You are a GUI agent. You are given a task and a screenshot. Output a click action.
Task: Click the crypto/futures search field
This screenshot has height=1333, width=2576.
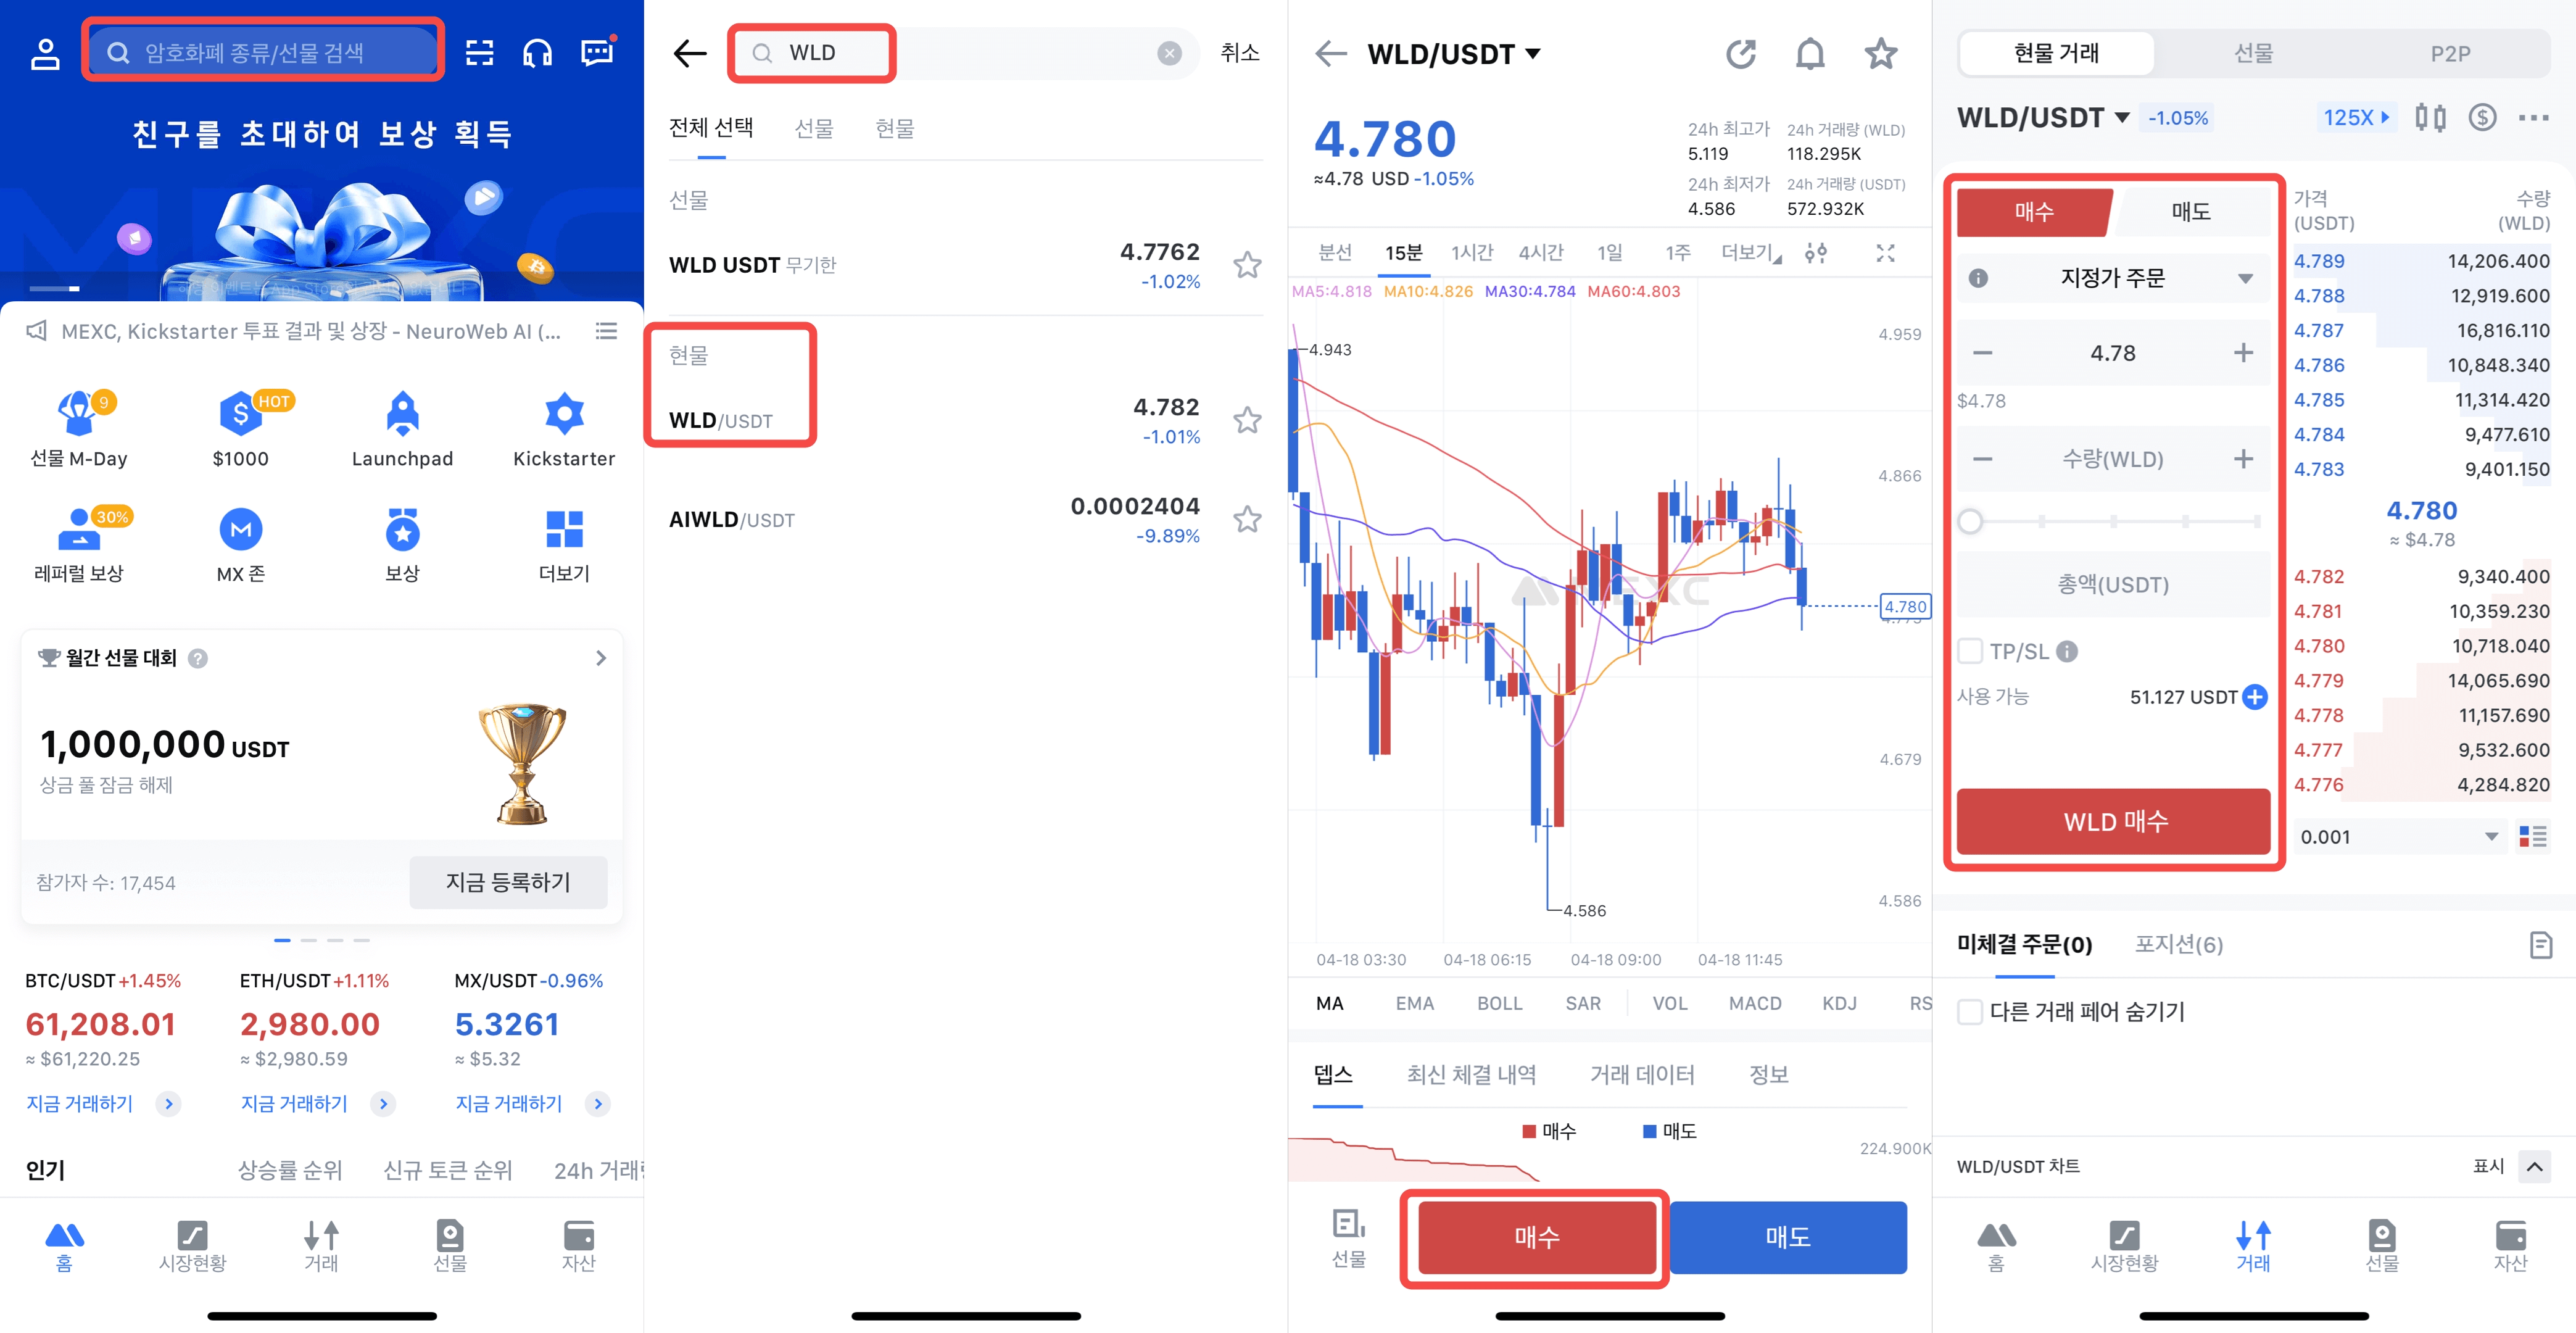(x=263, y=52)
